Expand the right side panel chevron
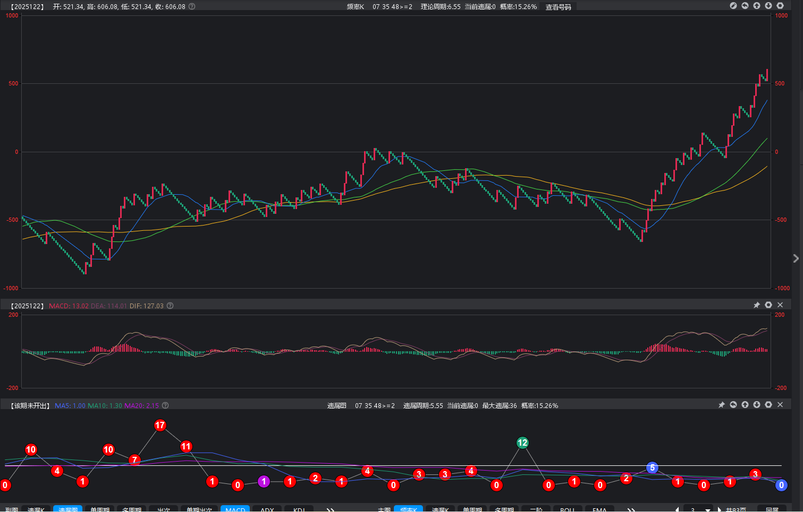The height and width of the screenshot is (512, 803). pos(796,258)
